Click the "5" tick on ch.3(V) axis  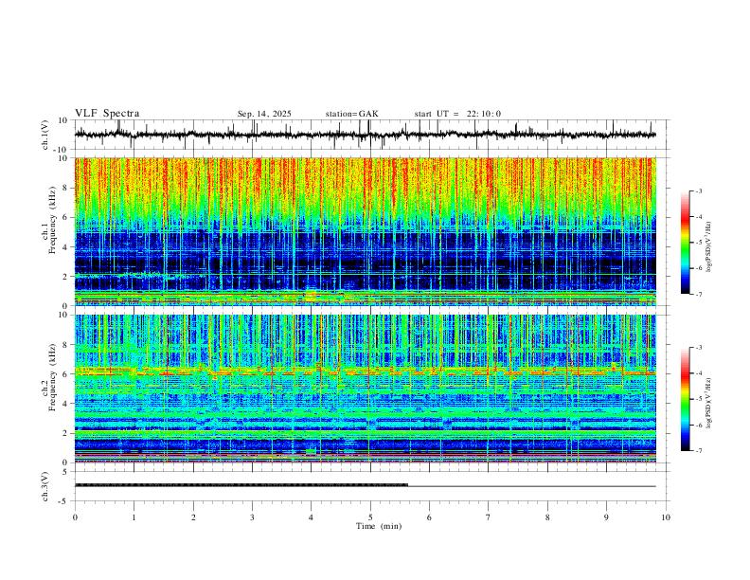[66, 472]
